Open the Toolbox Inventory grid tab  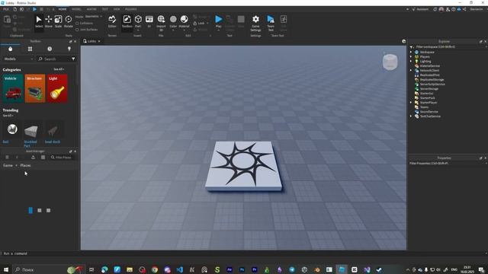[x=30, y=49]
